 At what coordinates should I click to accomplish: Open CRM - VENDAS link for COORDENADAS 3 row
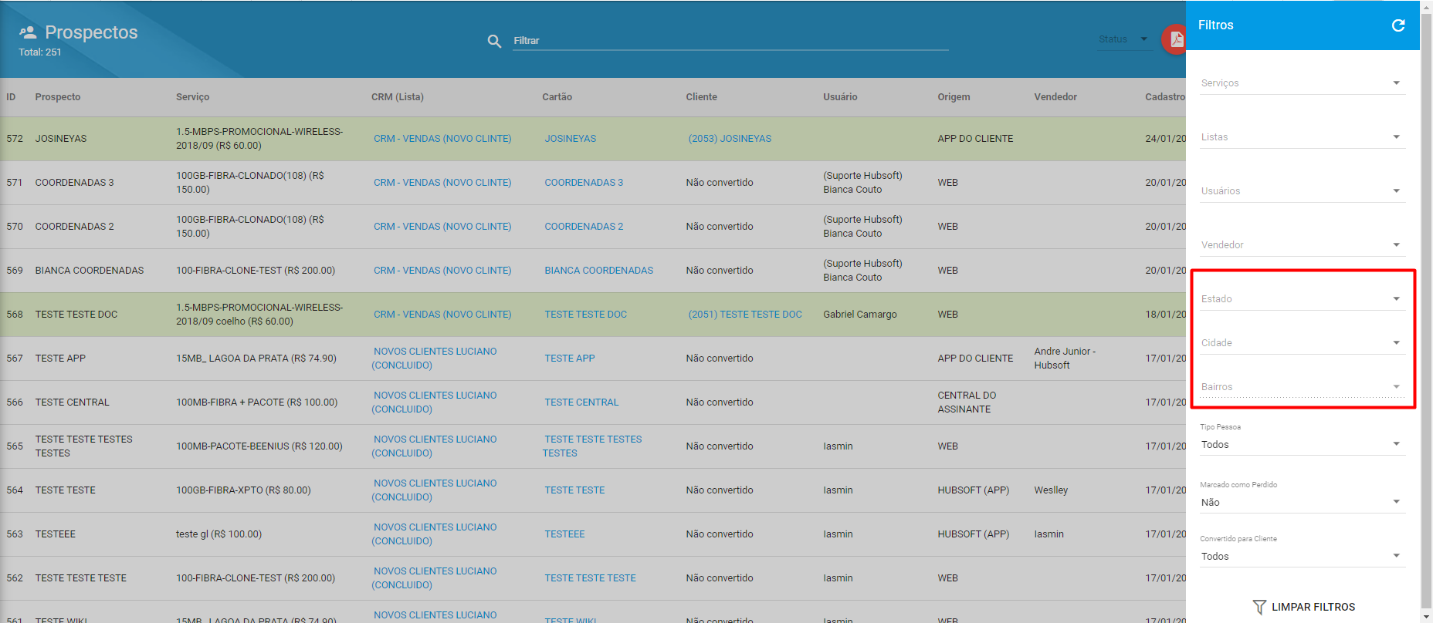442,183
